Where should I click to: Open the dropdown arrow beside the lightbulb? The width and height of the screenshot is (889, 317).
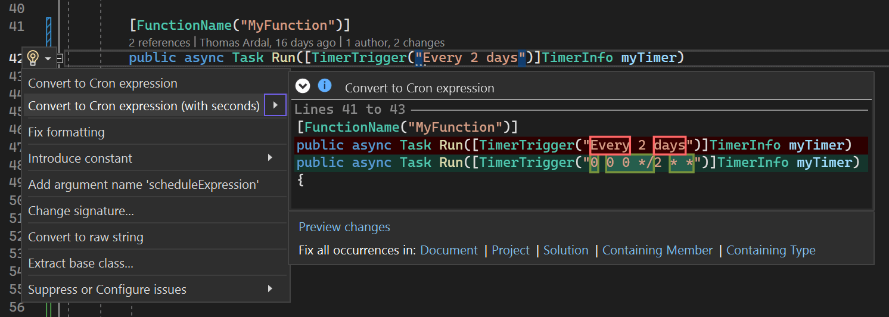(x=48, y=58)
